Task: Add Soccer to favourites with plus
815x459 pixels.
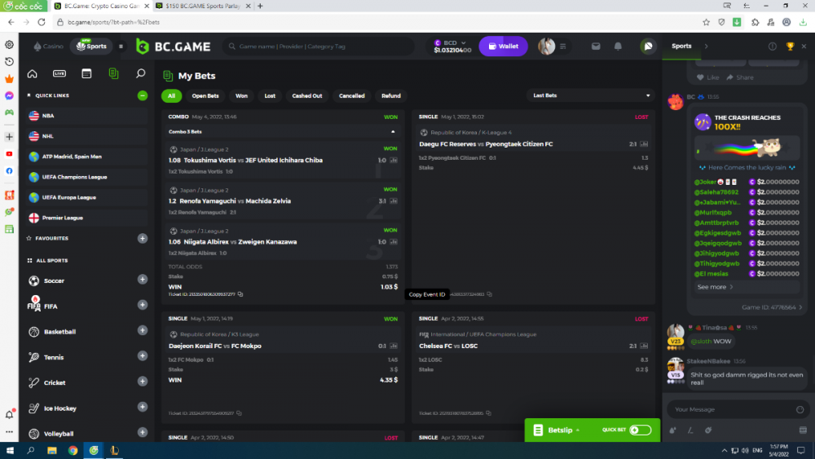Action: pos(143,280)
